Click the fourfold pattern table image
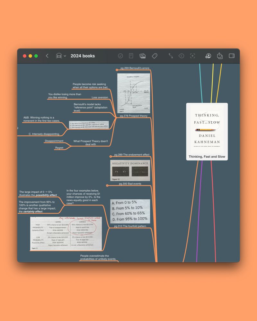The image size is (257, 321). (x=66, y=234)
